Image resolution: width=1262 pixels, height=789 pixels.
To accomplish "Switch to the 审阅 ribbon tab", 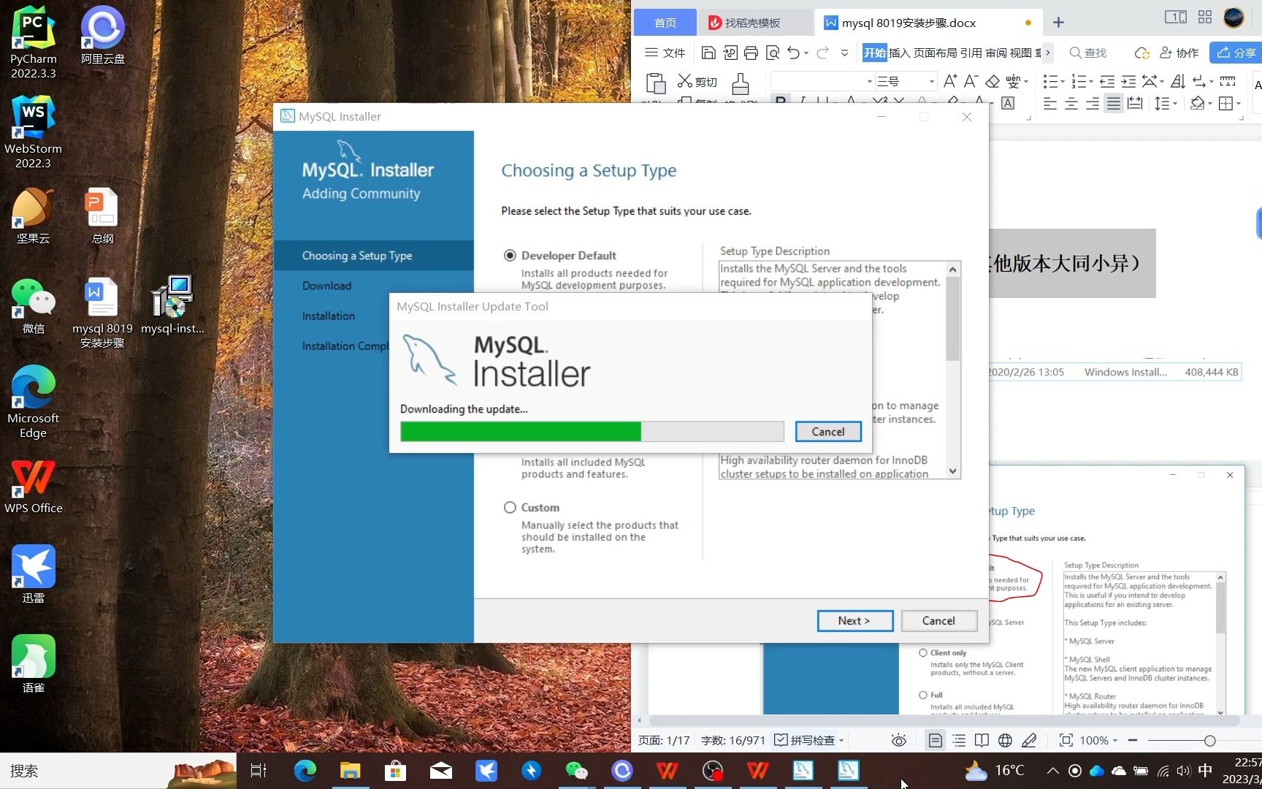I will (x=995, y=53).
